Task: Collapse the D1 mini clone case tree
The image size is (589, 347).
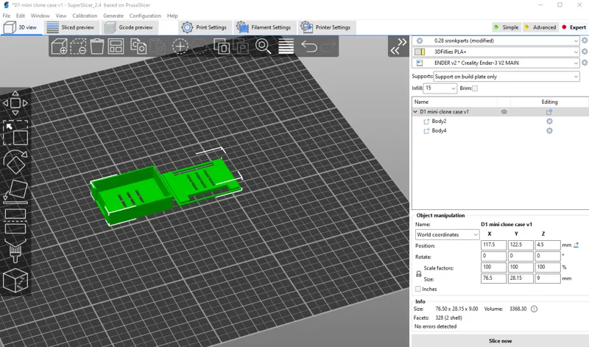Action: pyautogui.click(x=415, y=112)
